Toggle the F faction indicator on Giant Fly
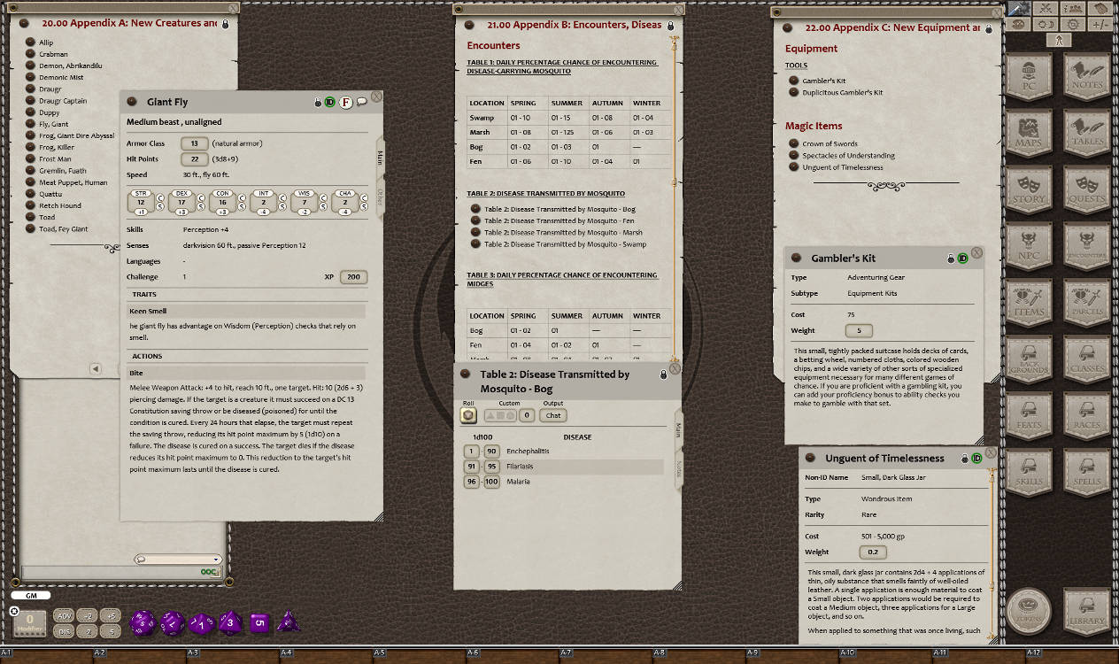Viewport: 1119px width, 664px height. click(345, 102)
